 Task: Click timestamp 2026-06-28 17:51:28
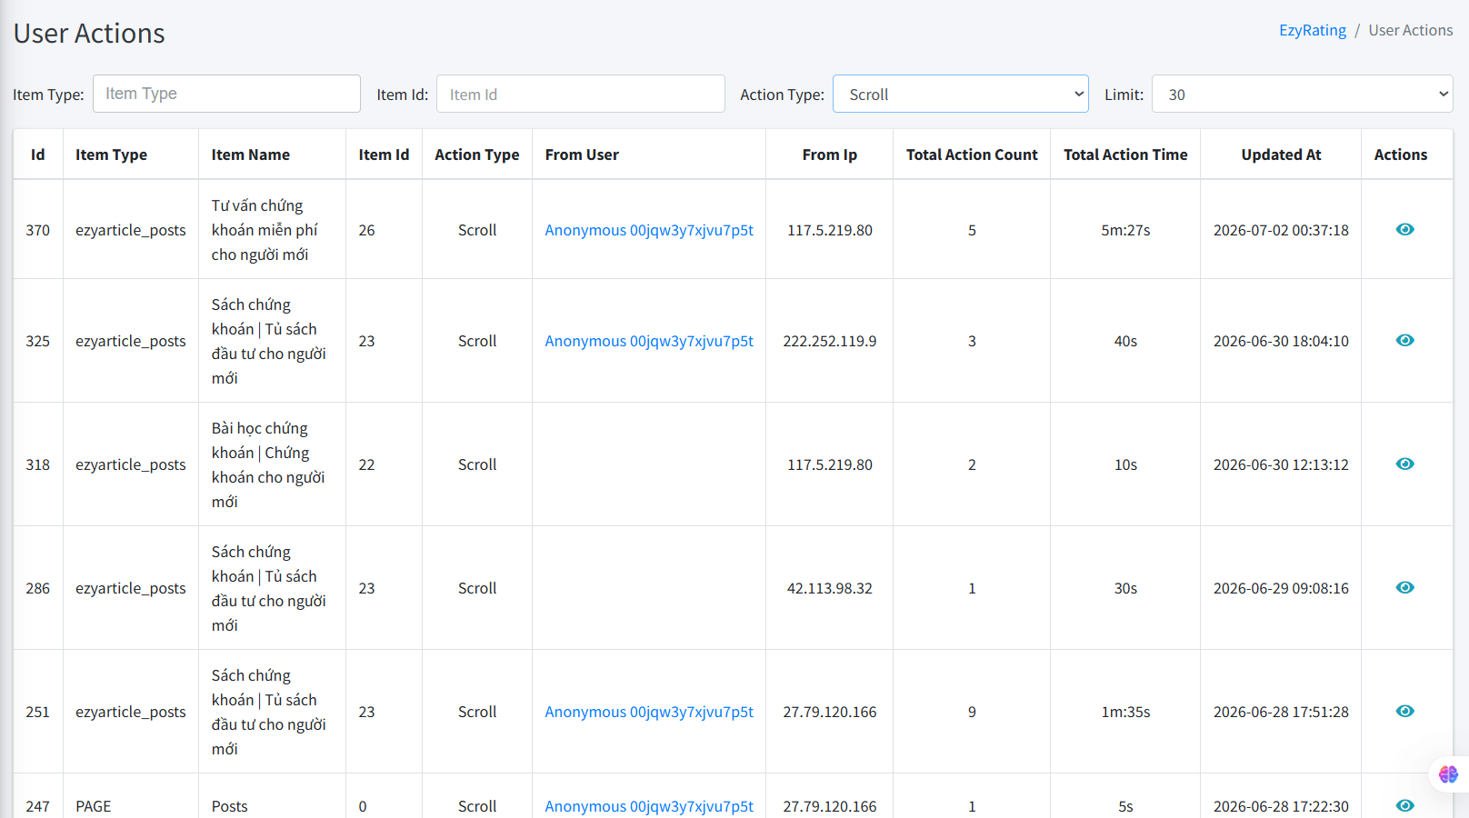coord(1281,712)
